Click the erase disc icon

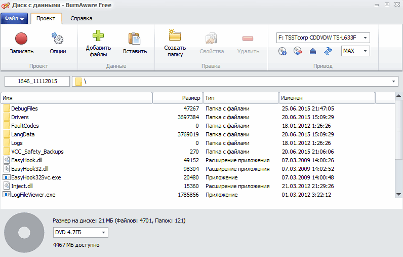coord(298,51)
